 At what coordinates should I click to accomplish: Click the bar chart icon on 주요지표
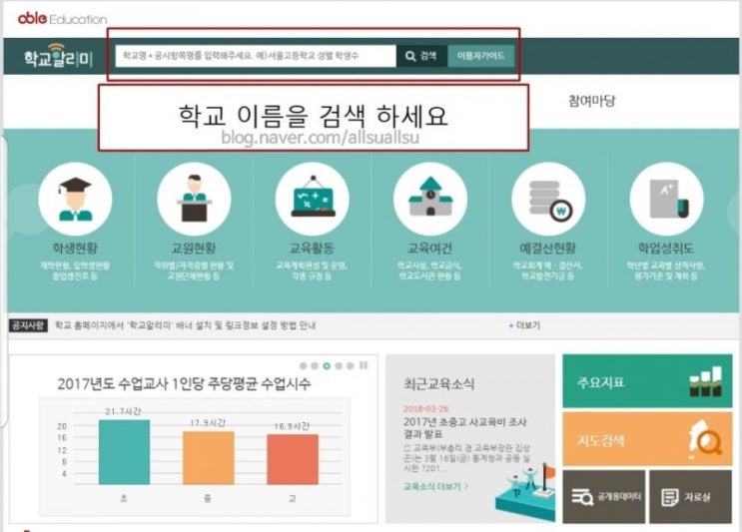tap(706, 381)
